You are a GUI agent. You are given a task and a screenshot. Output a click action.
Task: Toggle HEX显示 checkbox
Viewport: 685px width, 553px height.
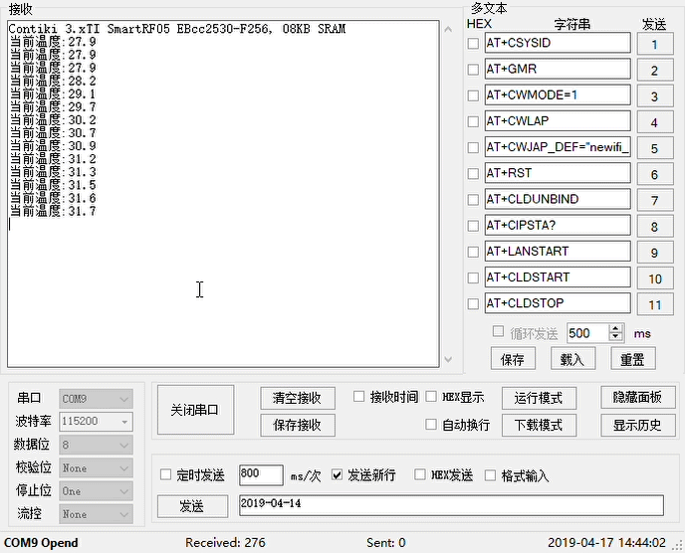point(431,396)
